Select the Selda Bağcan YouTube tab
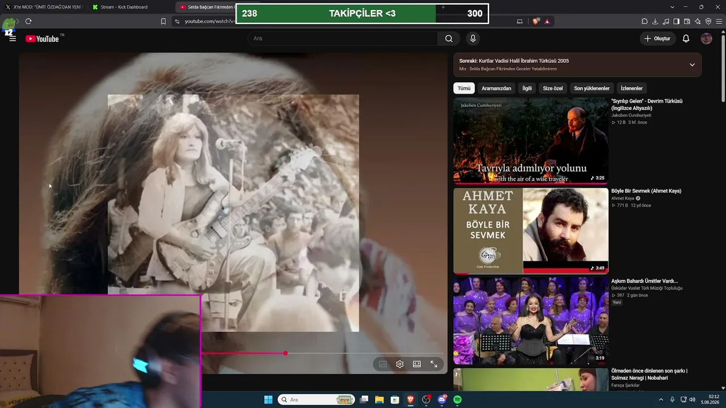726x408 pixels. 205,7
